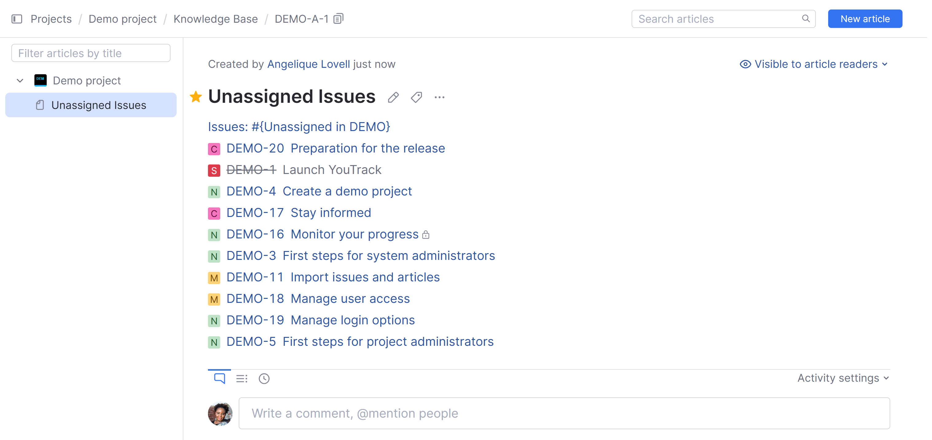
Task: Go to Projects in the breadcrumb
Action: 51,18
